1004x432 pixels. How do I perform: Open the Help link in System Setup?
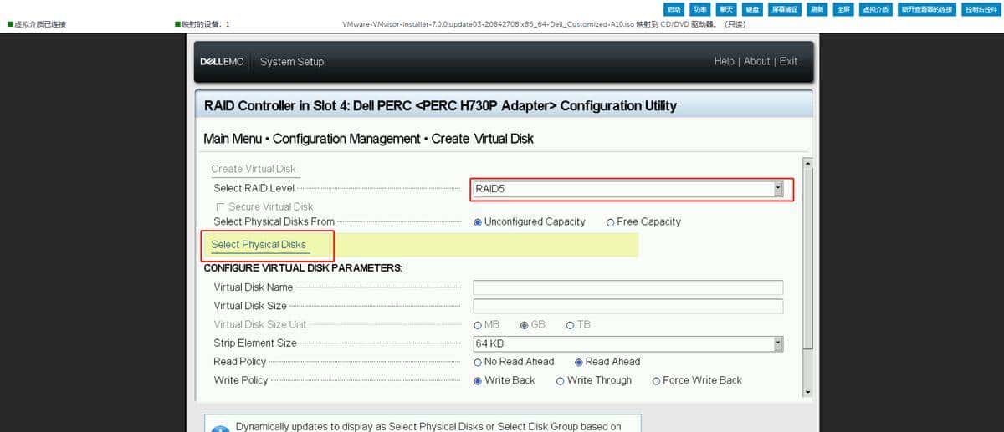pyautogui.click(x=724, y=61)
